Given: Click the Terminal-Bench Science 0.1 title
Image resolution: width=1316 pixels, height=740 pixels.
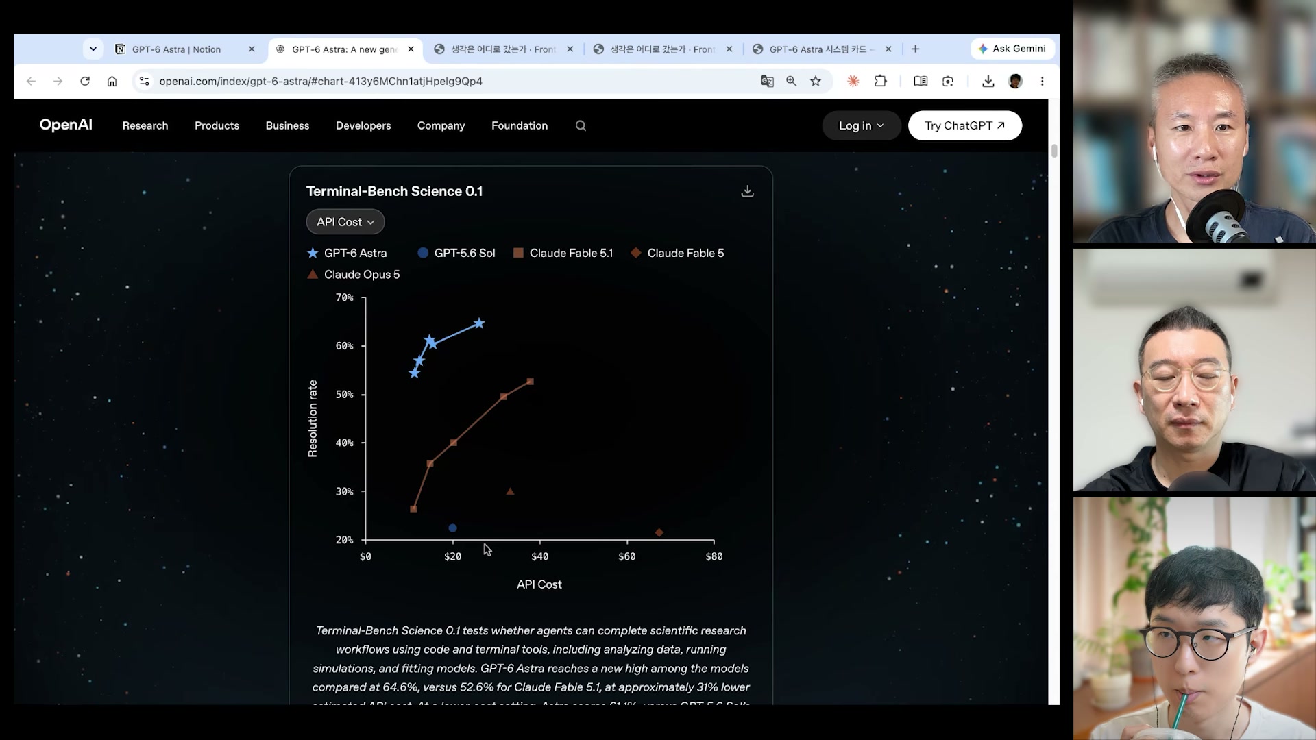Looking at the screenshot, I should [x=394, y=191].
